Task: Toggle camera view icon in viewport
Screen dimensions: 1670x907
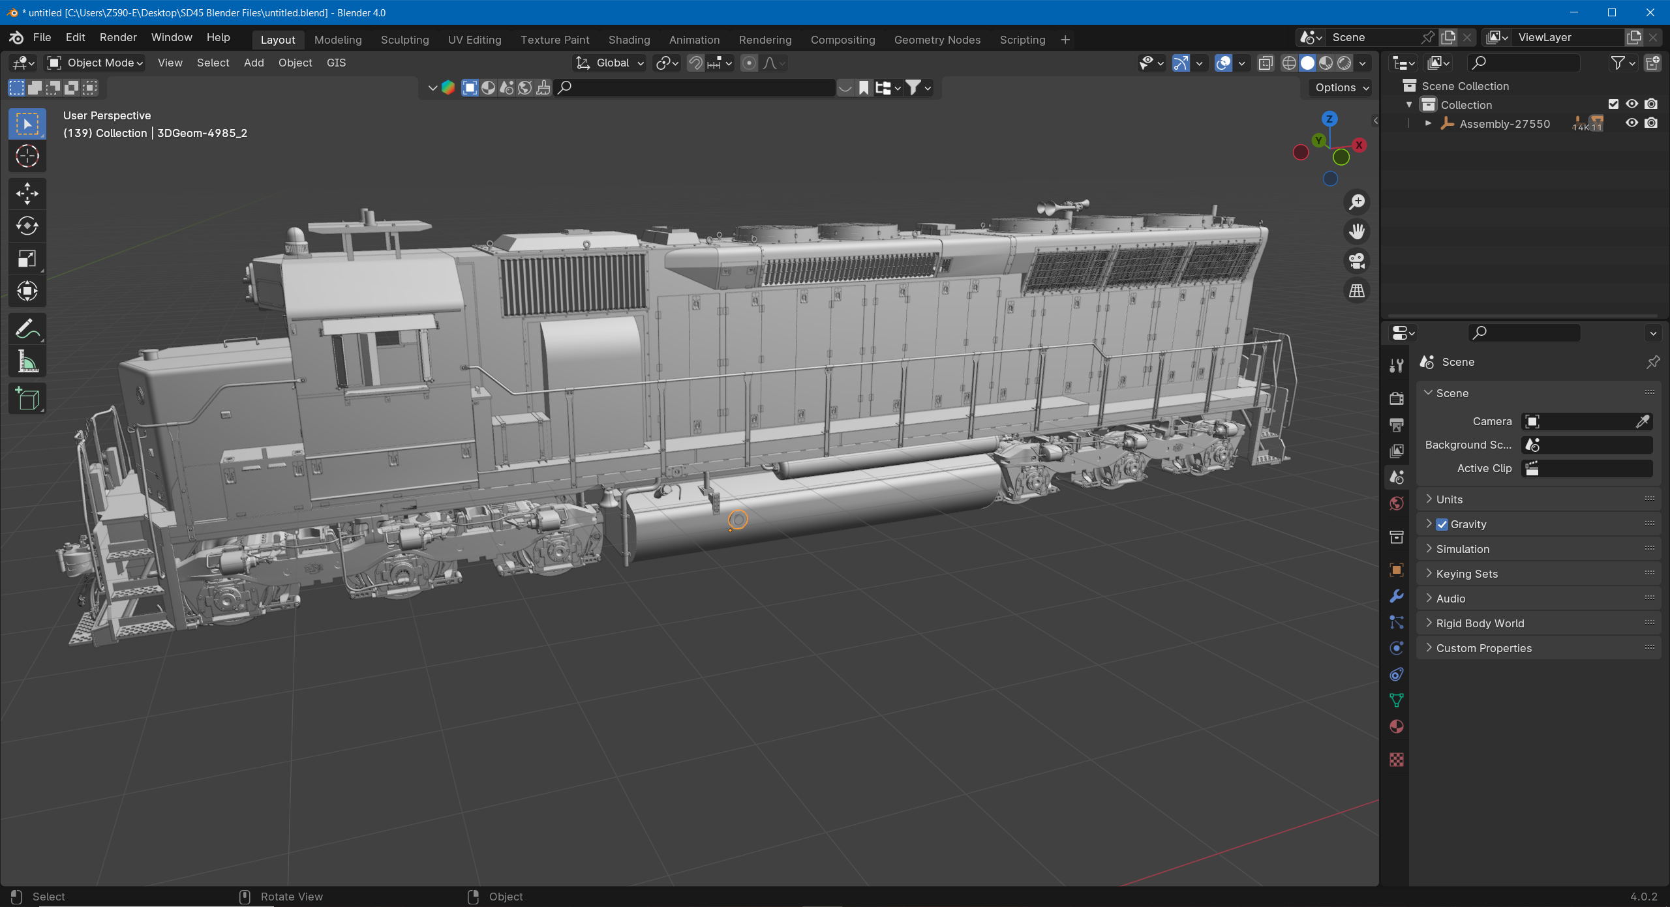Action: (x=1357, y=261)
